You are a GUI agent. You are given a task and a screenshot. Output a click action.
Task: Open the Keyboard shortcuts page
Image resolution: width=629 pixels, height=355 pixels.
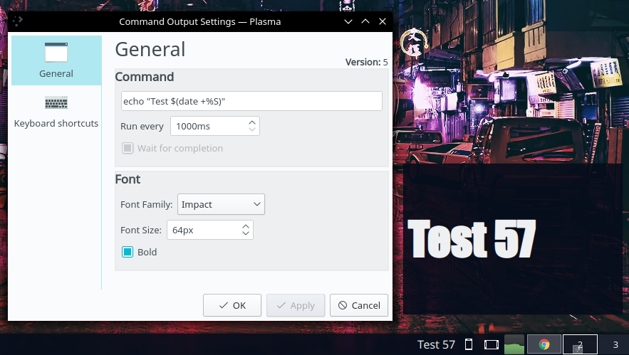(x=56, y=112)
